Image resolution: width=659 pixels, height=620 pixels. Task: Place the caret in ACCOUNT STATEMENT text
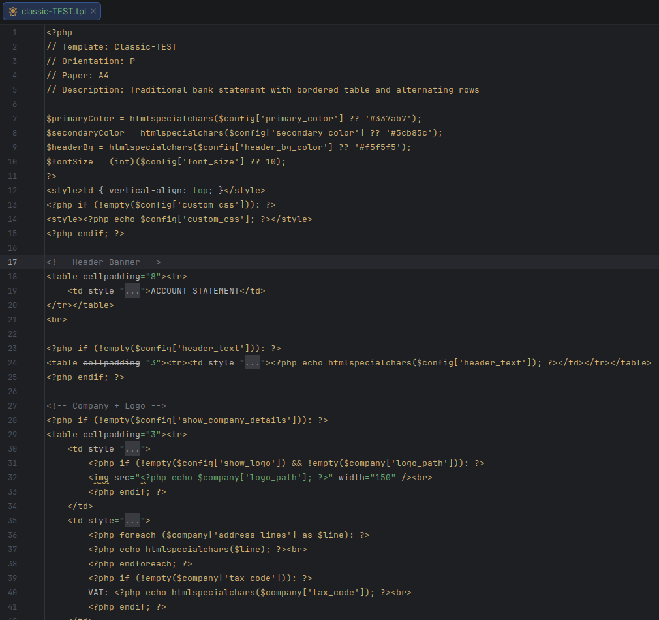(x=196, y=290)
